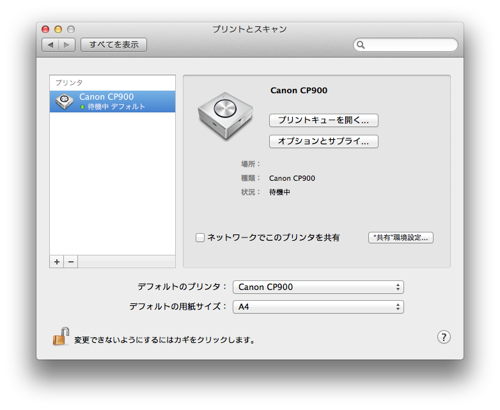
Task: Click the forward navigation arrow
Action: tap(66, 45)
